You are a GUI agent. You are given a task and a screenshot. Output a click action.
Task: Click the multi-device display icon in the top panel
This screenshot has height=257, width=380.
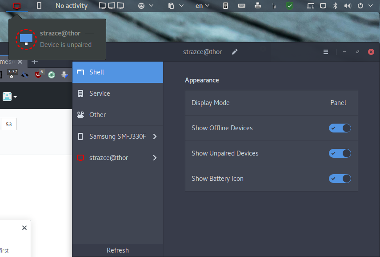tap(311, 6)
